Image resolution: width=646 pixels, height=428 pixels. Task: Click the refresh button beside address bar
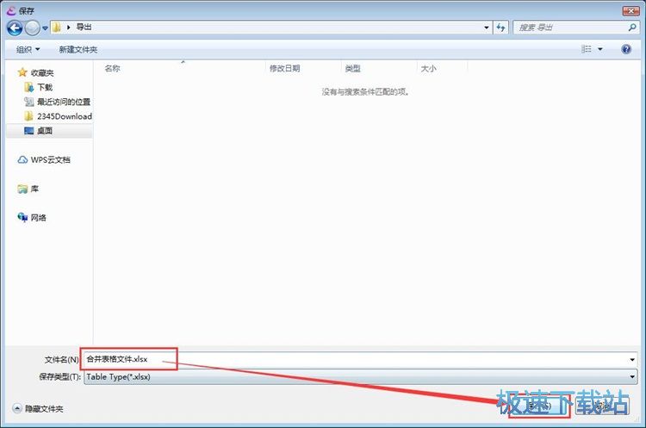pos(500,28)
